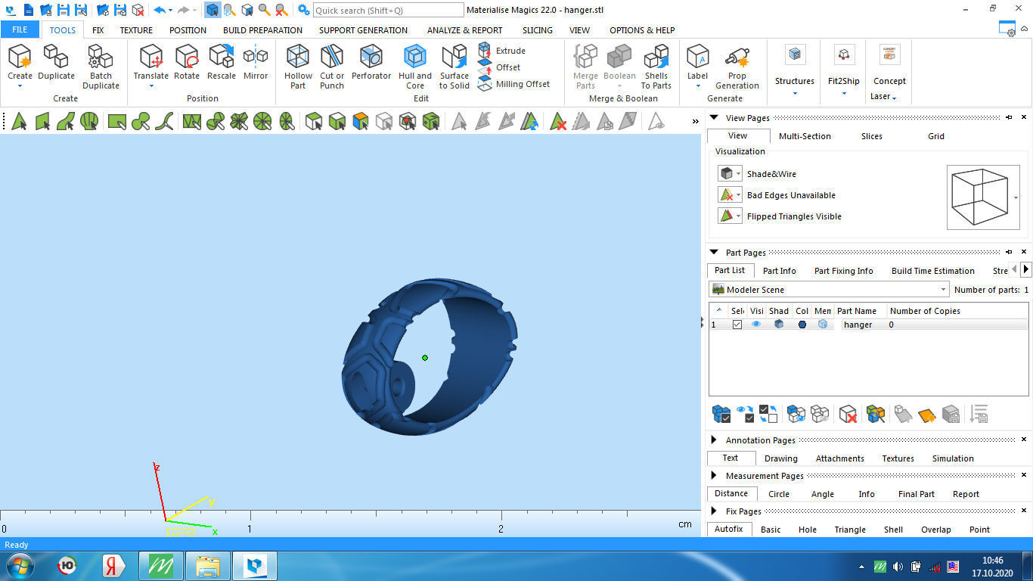This screenshot has height=581, width=1033.
Task: Toggle the hanger part selection checkbox
Action: click(x=737, y=325)
